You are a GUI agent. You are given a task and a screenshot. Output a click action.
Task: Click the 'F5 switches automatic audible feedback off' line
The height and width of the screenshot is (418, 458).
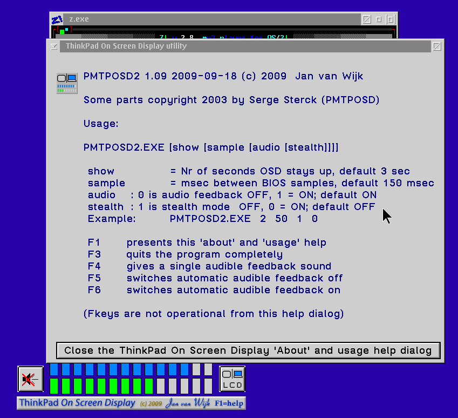pos(215,278)
